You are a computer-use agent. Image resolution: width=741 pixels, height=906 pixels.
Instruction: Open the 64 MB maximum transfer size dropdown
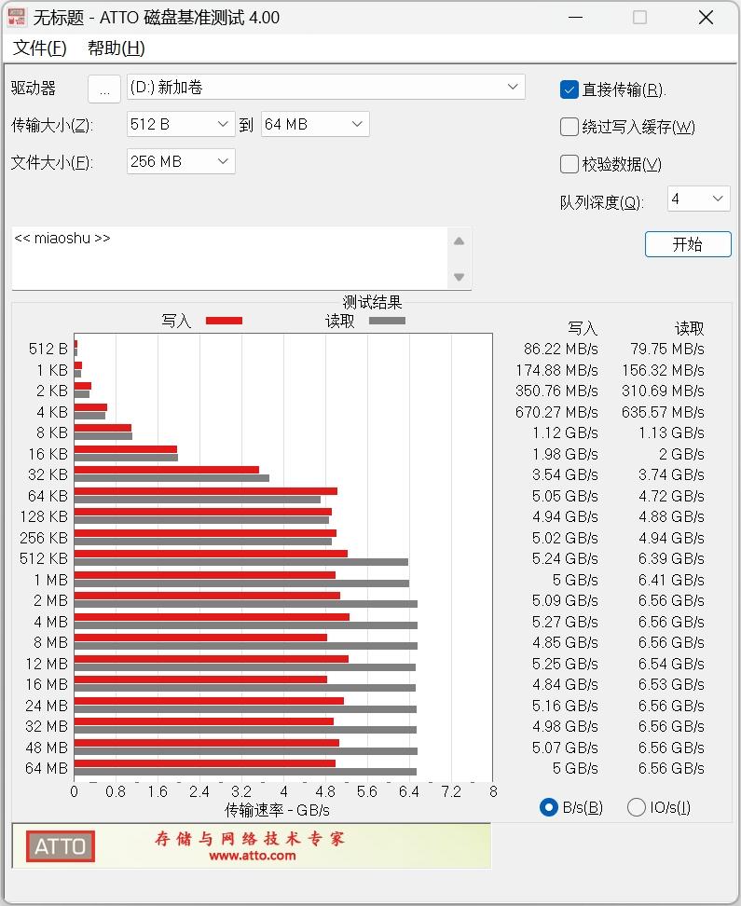click(315, 124)
